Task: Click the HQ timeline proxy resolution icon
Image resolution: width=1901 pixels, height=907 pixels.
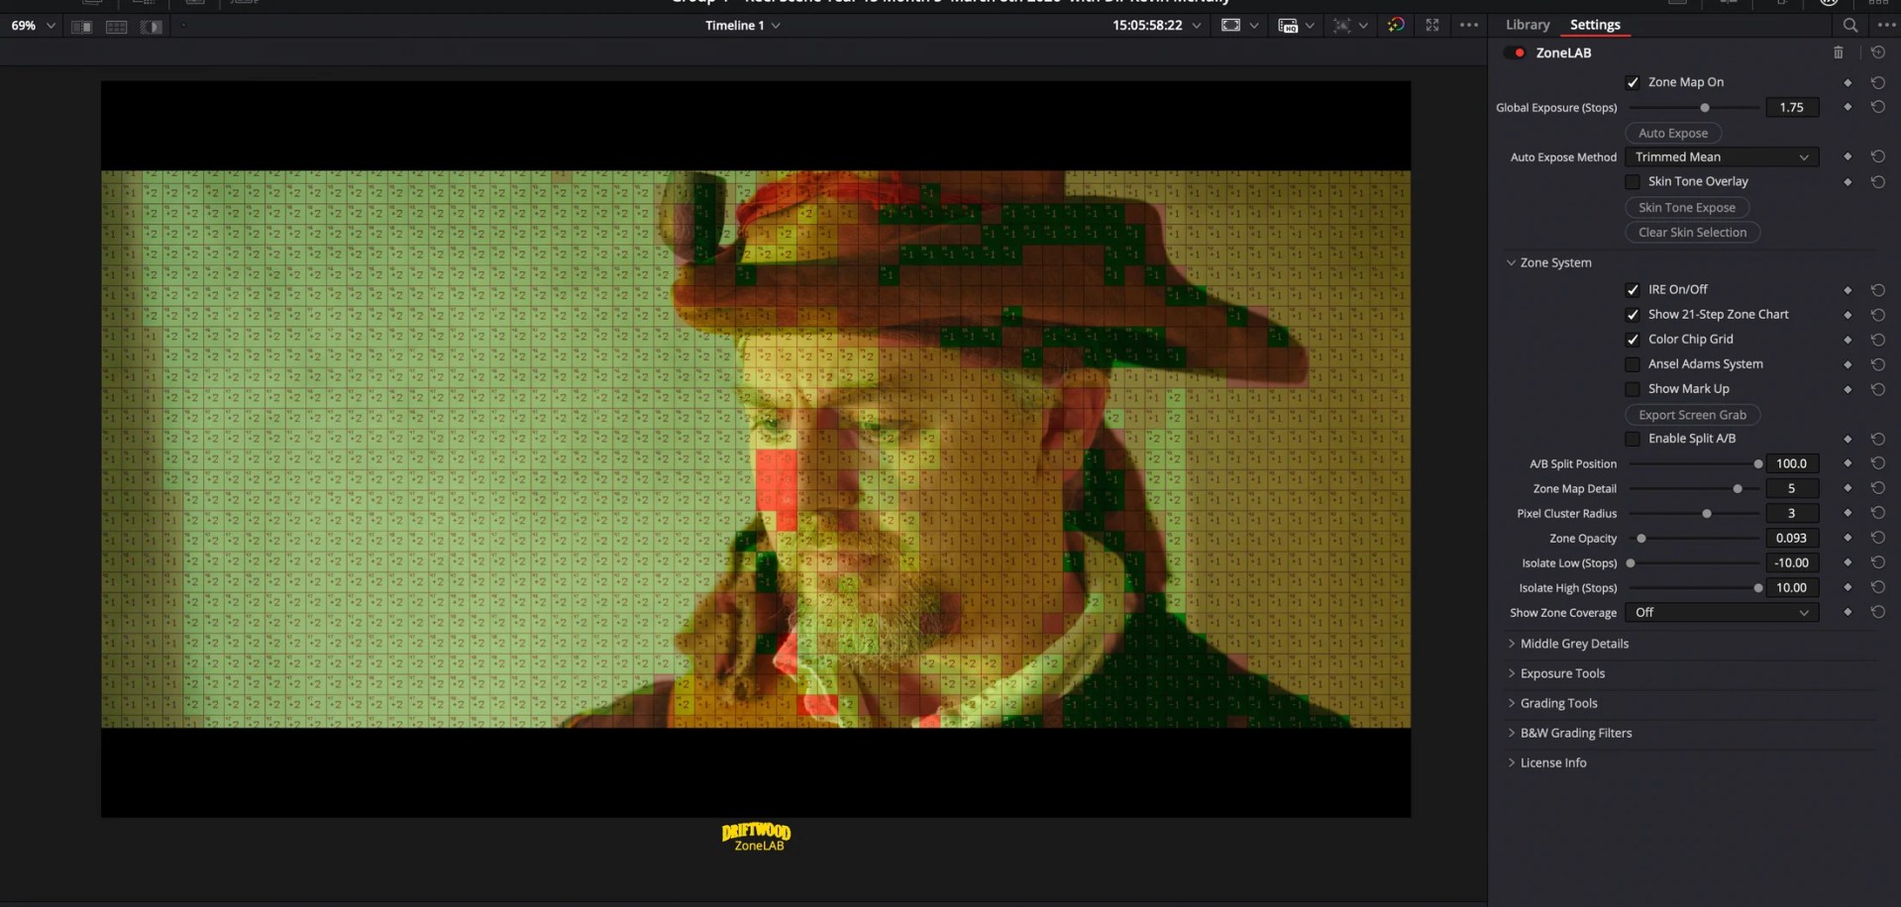Action: click(x=1288, y=26)
